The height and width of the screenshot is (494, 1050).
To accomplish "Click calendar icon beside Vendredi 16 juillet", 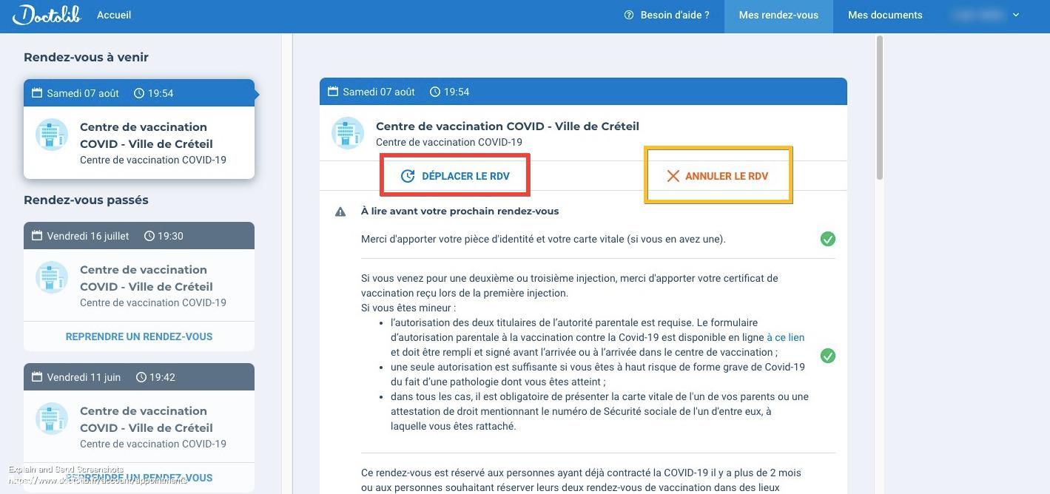I will coord(37,236).
